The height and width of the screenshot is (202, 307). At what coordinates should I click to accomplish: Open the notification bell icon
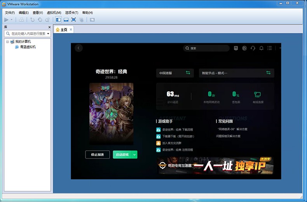point(261,48)
